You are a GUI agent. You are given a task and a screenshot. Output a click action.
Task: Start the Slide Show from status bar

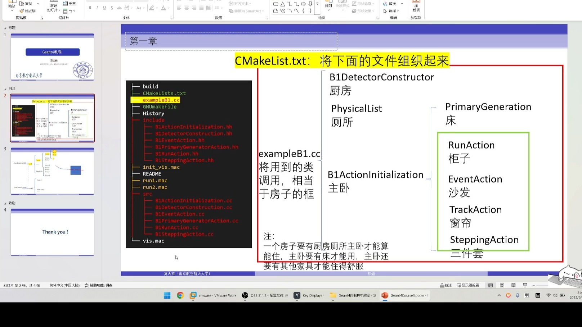525,285
